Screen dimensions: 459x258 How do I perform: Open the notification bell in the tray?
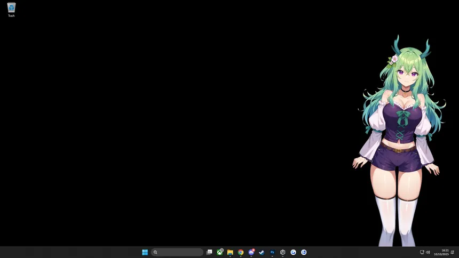point(453,252)
